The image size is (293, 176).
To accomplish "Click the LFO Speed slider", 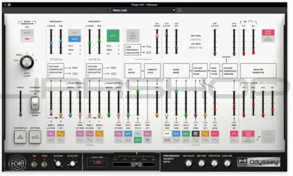I will click(x=157, y=41).
